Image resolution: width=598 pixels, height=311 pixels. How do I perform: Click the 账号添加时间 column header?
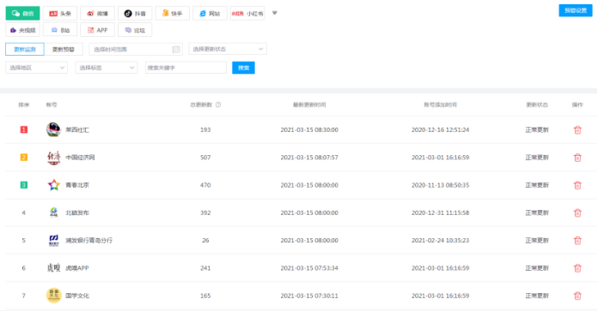(441, 105)
